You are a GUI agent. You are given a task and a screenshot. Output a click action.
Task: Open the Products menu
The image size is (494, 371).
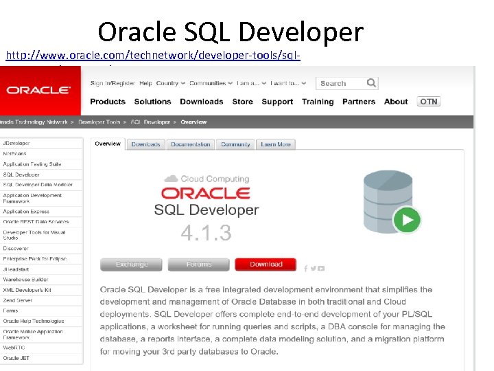coord(108,102)
